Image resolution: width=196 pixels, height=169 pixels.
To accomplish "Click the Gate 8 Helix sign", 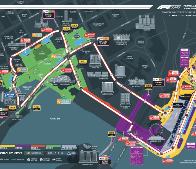I will pos(112,134).
